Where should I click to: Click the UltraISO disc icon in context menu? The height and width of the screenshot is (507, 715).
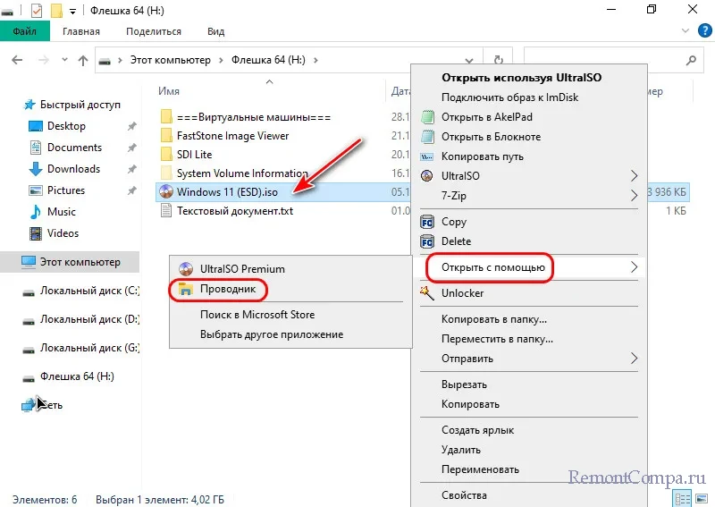tap(427, 175)
